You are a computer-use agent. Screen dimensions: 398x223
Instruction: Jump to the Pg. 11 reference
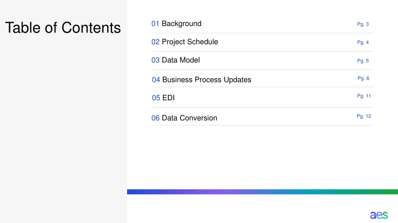click(x=364, y=96)
